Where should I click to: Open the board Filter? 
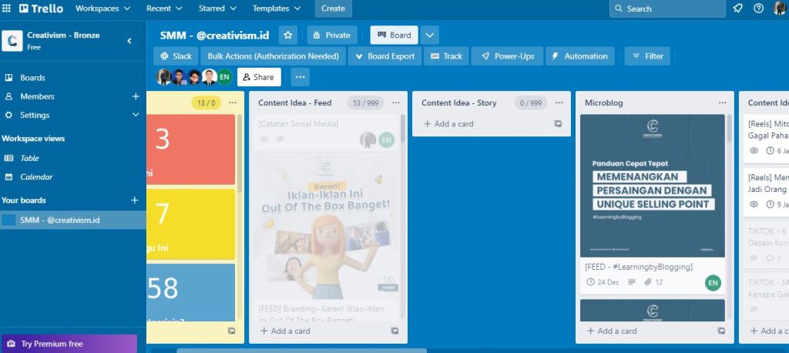647,56
